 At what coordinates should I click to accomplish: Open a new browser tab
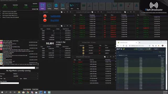click(x=139, y=43)
